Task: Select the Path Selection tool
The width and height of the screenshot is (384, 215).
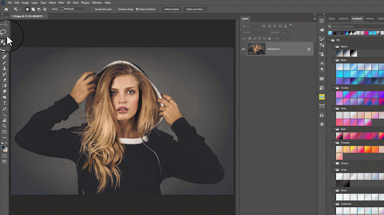Action: click(5, 114)
